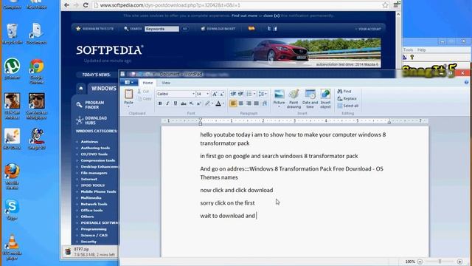Open the WordPad application menu button
Screen dimensions: 472x266
click(x=130, y=82)
